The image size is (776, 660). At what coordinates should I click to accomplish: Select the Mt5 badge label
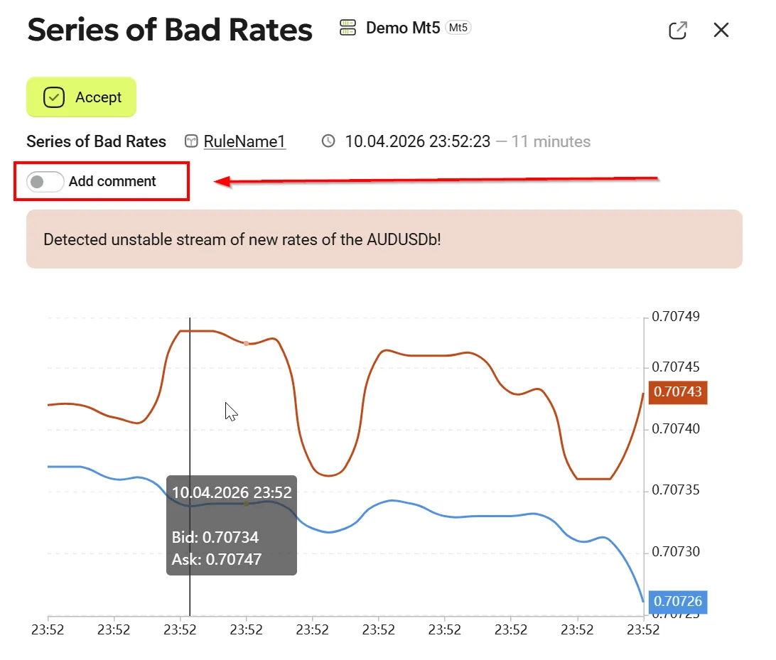coord(458,28)
